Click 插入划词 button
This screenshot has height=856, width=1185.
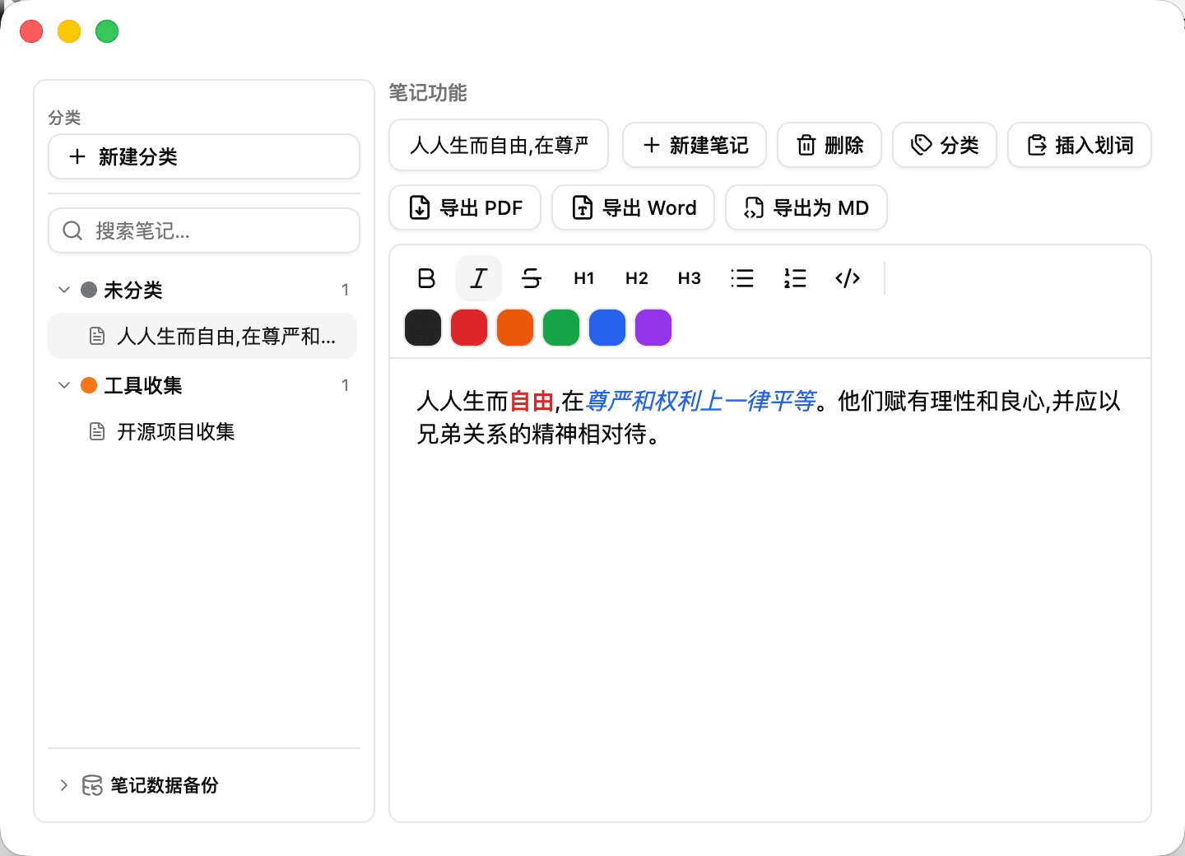click(x=1080, y=145)
